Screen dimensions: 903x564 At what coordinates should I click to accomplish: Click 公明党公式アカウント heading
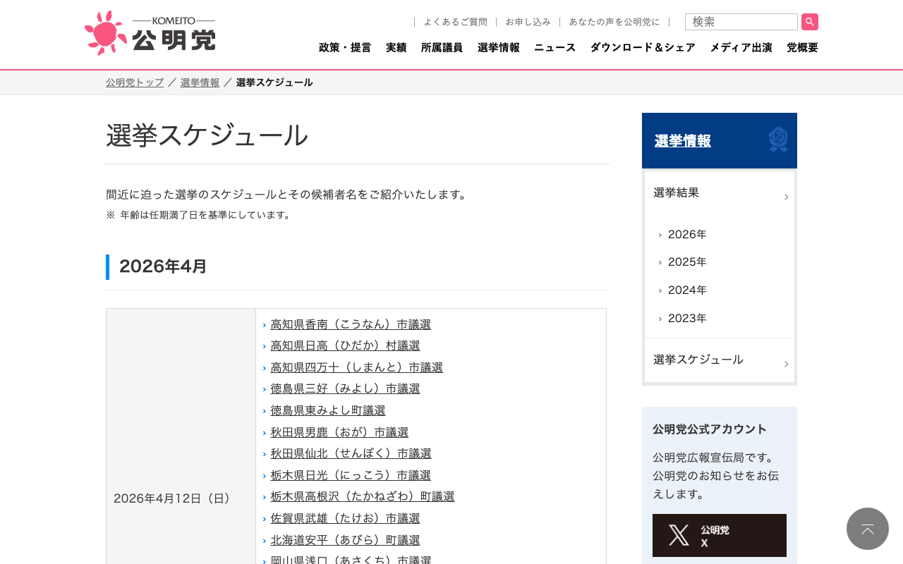click(x=710, y=429)
